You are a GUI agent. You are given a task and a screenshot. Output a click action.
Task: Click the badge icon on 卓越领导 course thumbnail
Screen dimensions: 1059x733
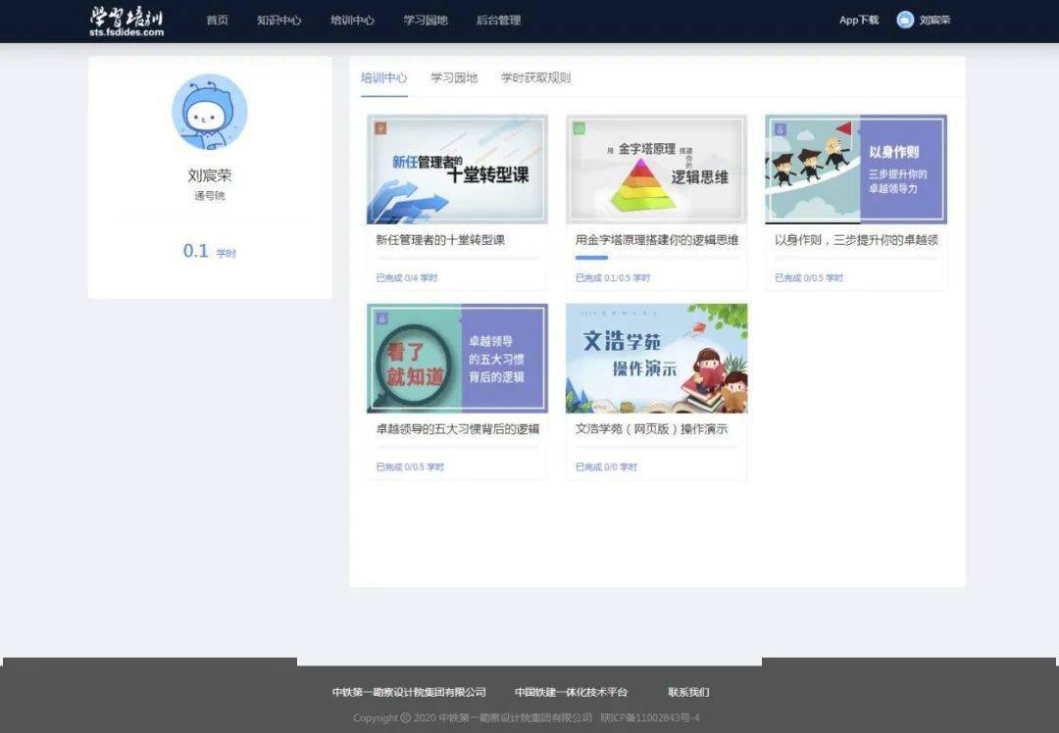tap(380, 317)
